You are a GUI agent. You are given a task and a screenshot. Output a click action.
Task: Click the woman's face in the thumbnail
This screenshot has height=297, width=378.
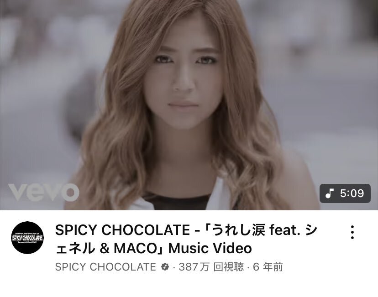click(184, 82)
